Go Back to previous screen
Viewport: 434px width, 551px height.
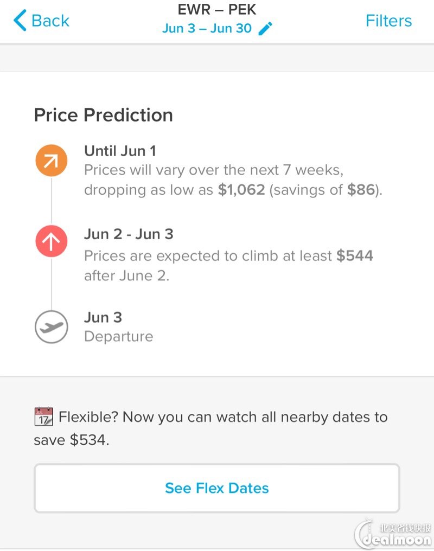[x=41, y=21]
